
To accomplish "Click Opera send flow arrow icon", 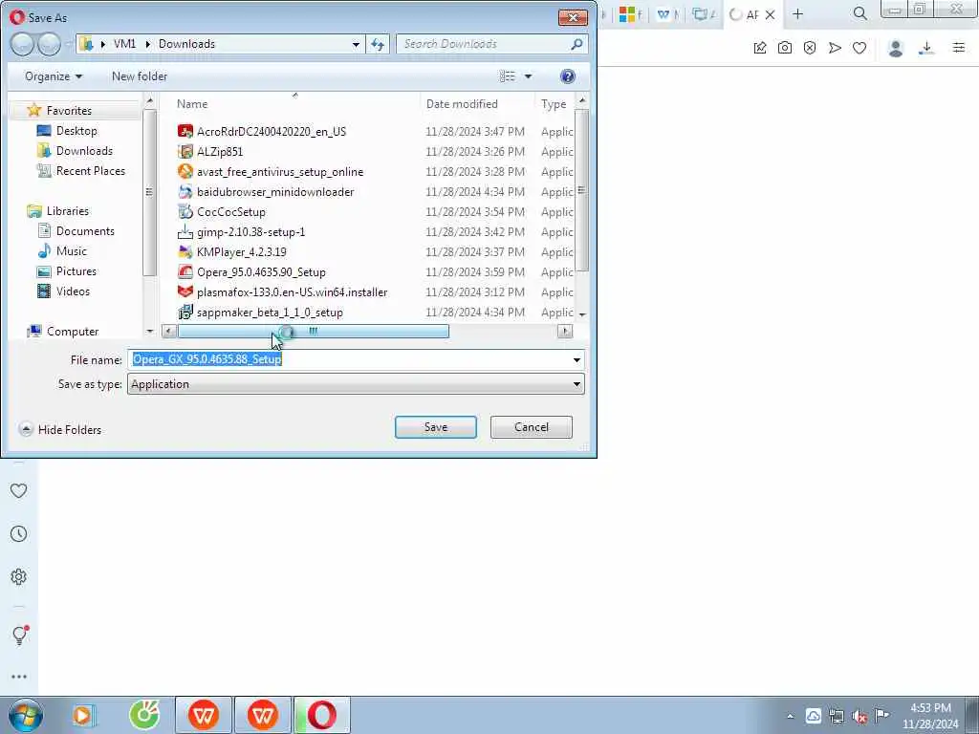I will pyautogui.click(x=834, y=48).
